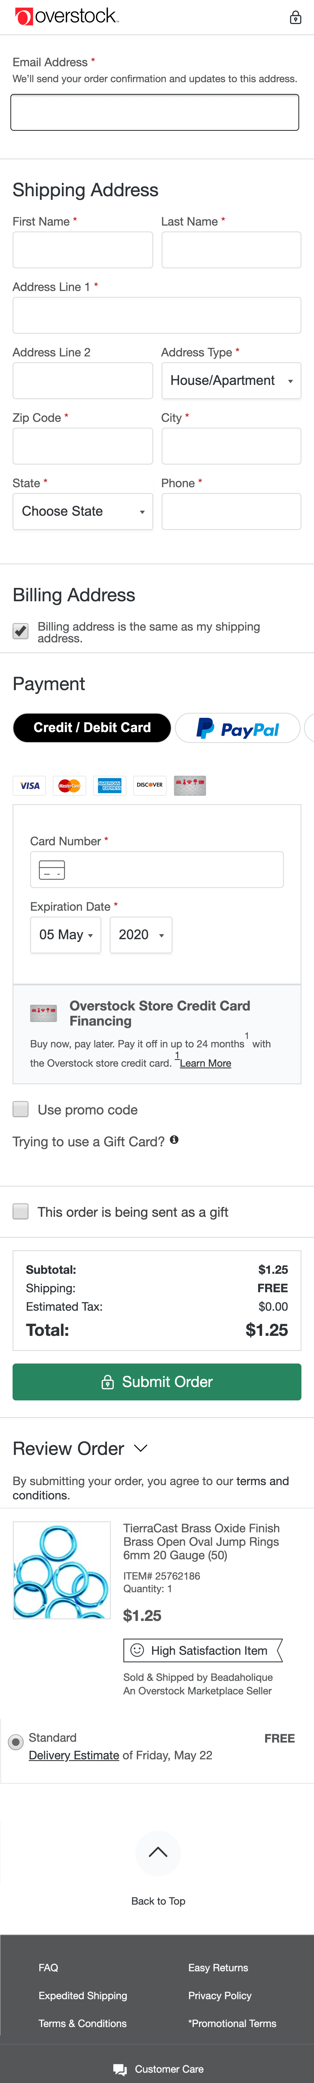
Task: Click the lock icon in the header
Action: point(295,17)
